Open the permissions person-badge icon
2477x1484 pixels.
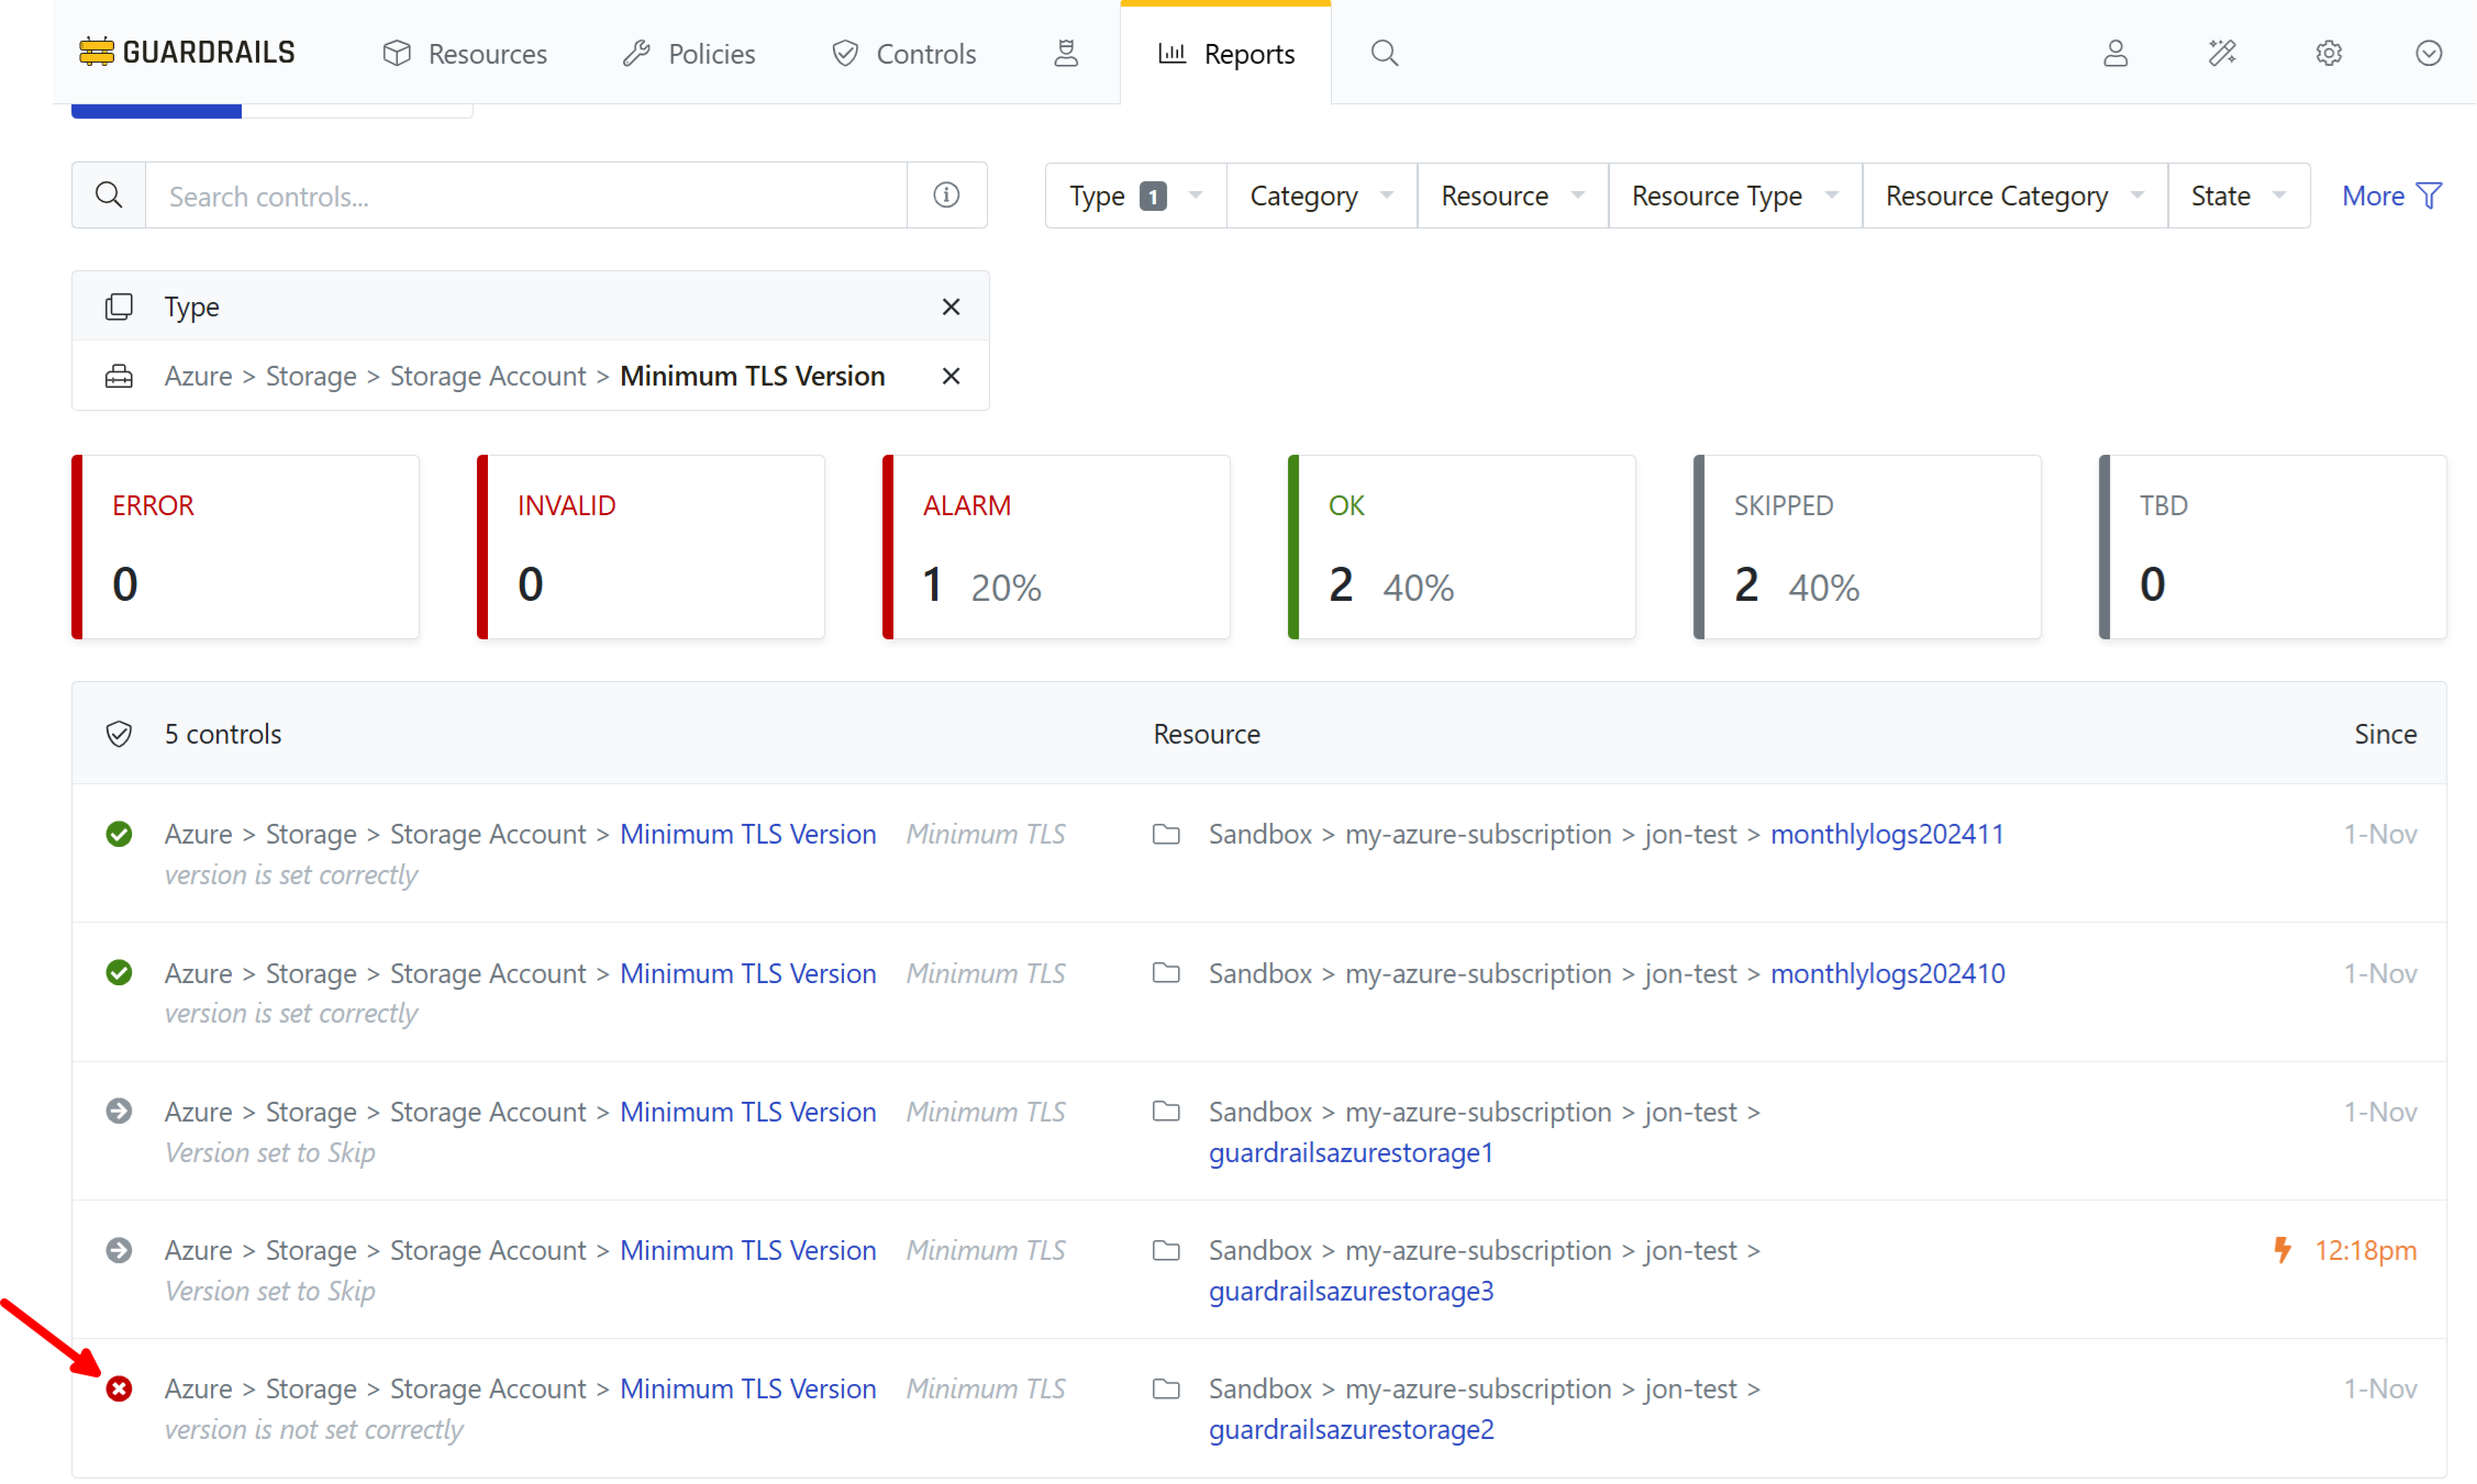(1067, 53)
